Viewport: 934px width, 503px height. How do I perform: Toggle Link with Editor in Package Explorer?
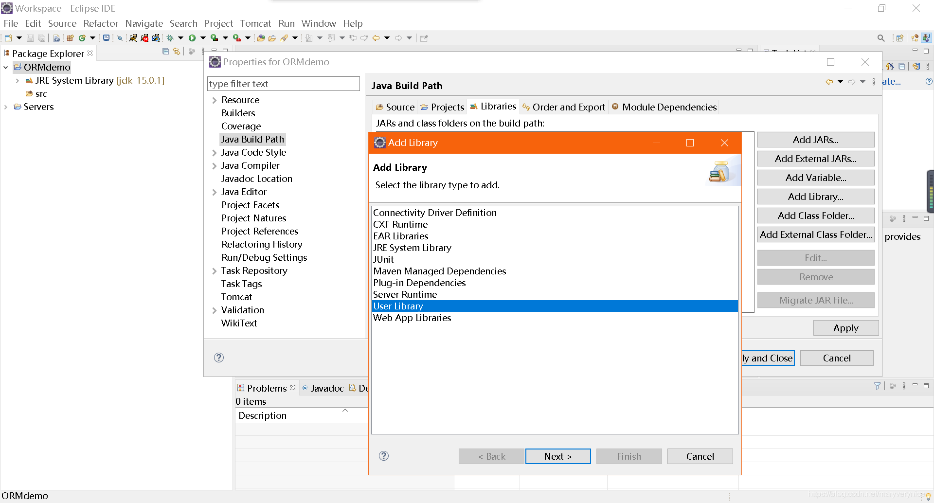coord(177,51)
